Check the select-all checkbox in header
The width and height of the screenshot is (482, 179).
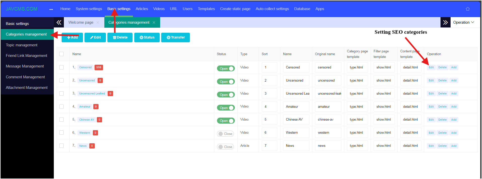coord(62,54)
